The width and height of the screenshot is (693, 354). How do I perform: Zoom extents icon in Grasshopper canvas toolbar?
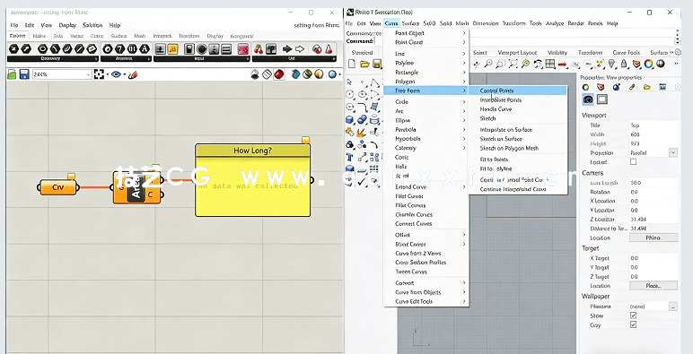point(99,74)
